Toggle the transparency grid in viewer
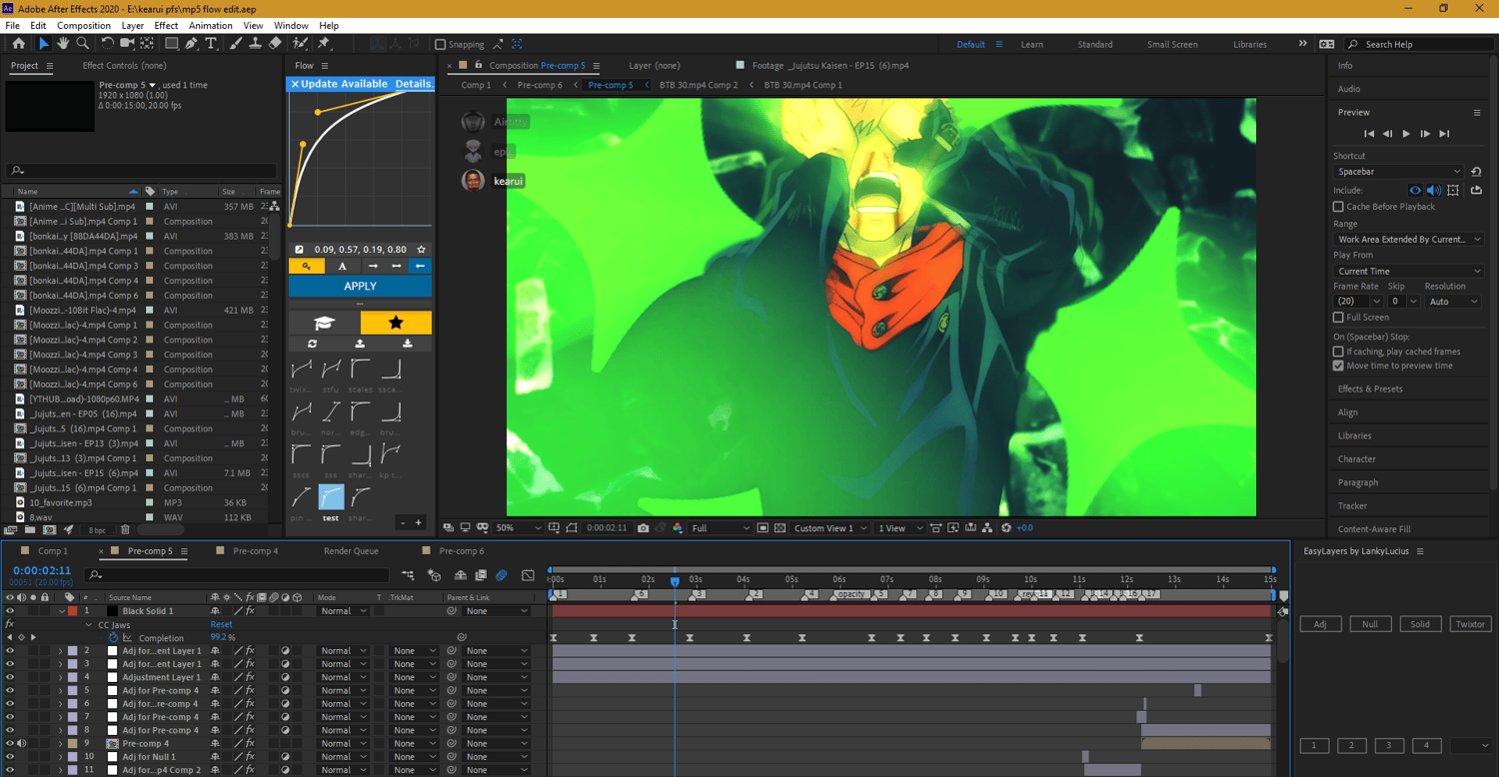Image resolution: width=1499 pixels, height=777 pixels. point(778,528)
